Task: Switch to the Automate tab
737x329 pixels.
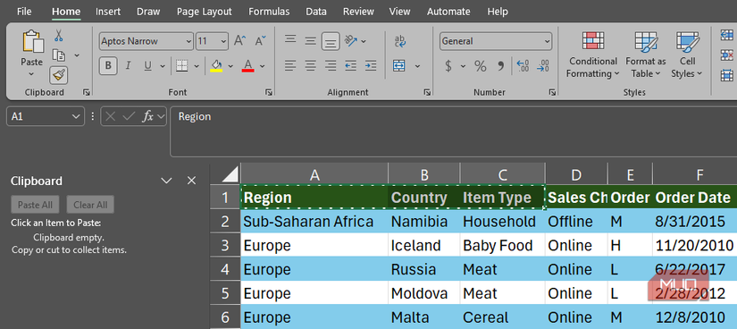Action: click(448, 12)
